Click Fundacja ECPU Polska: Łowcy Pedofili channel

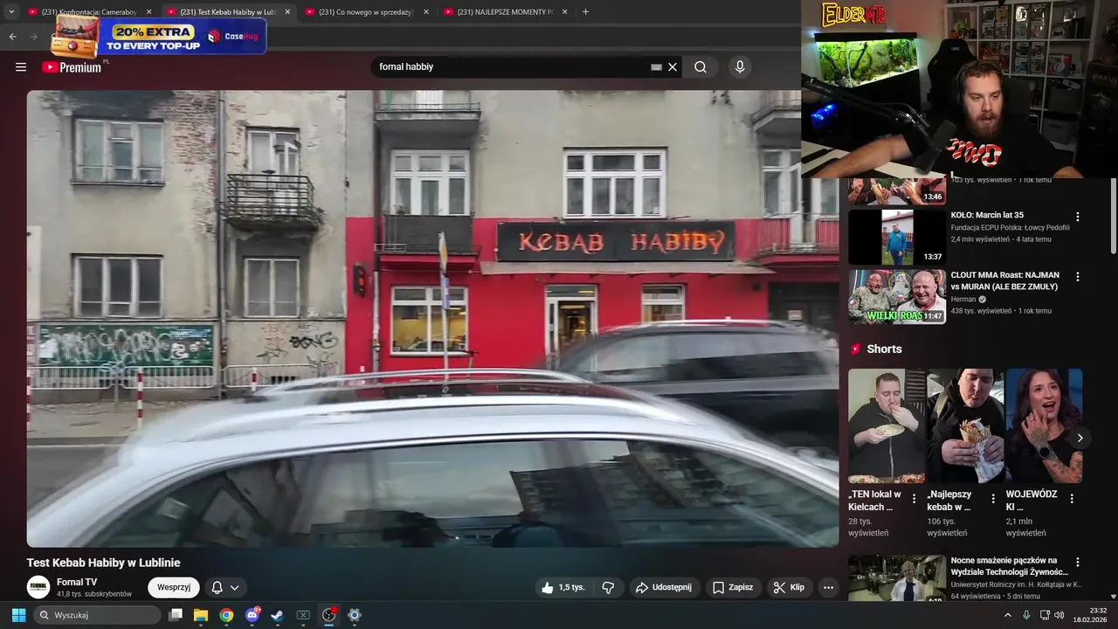tap(1010, 227)
